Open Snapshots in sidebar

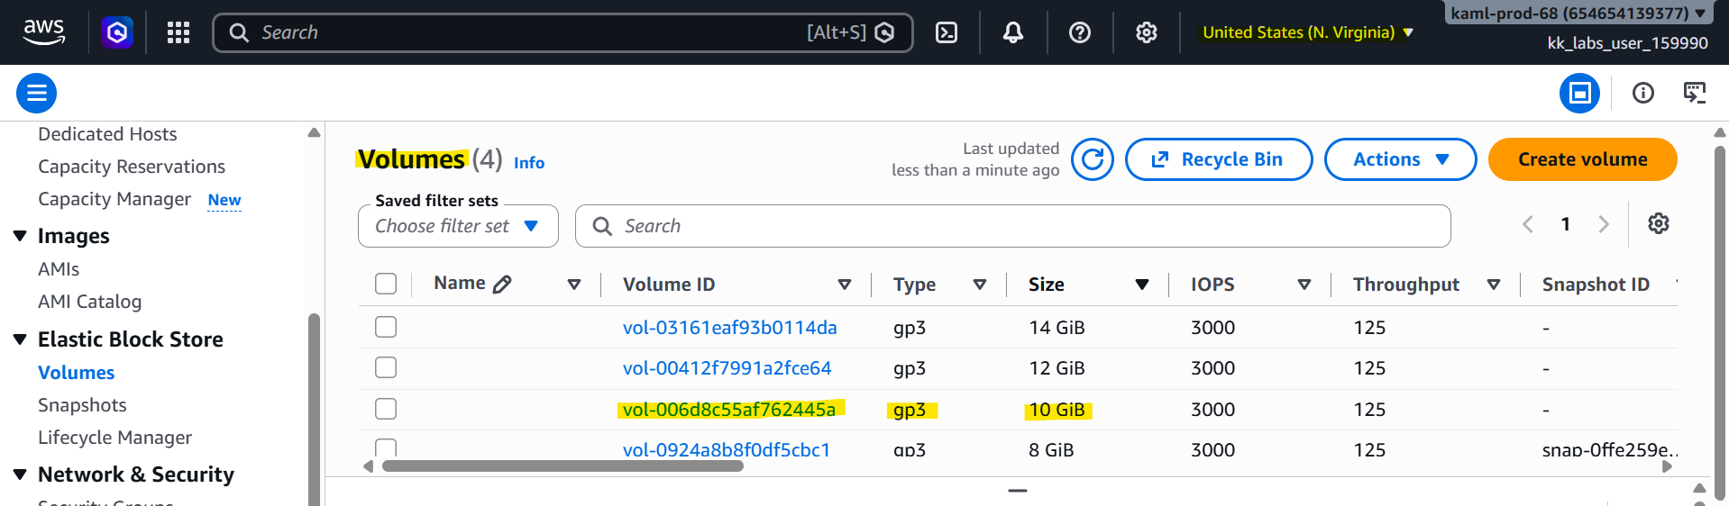pos(82,405)
